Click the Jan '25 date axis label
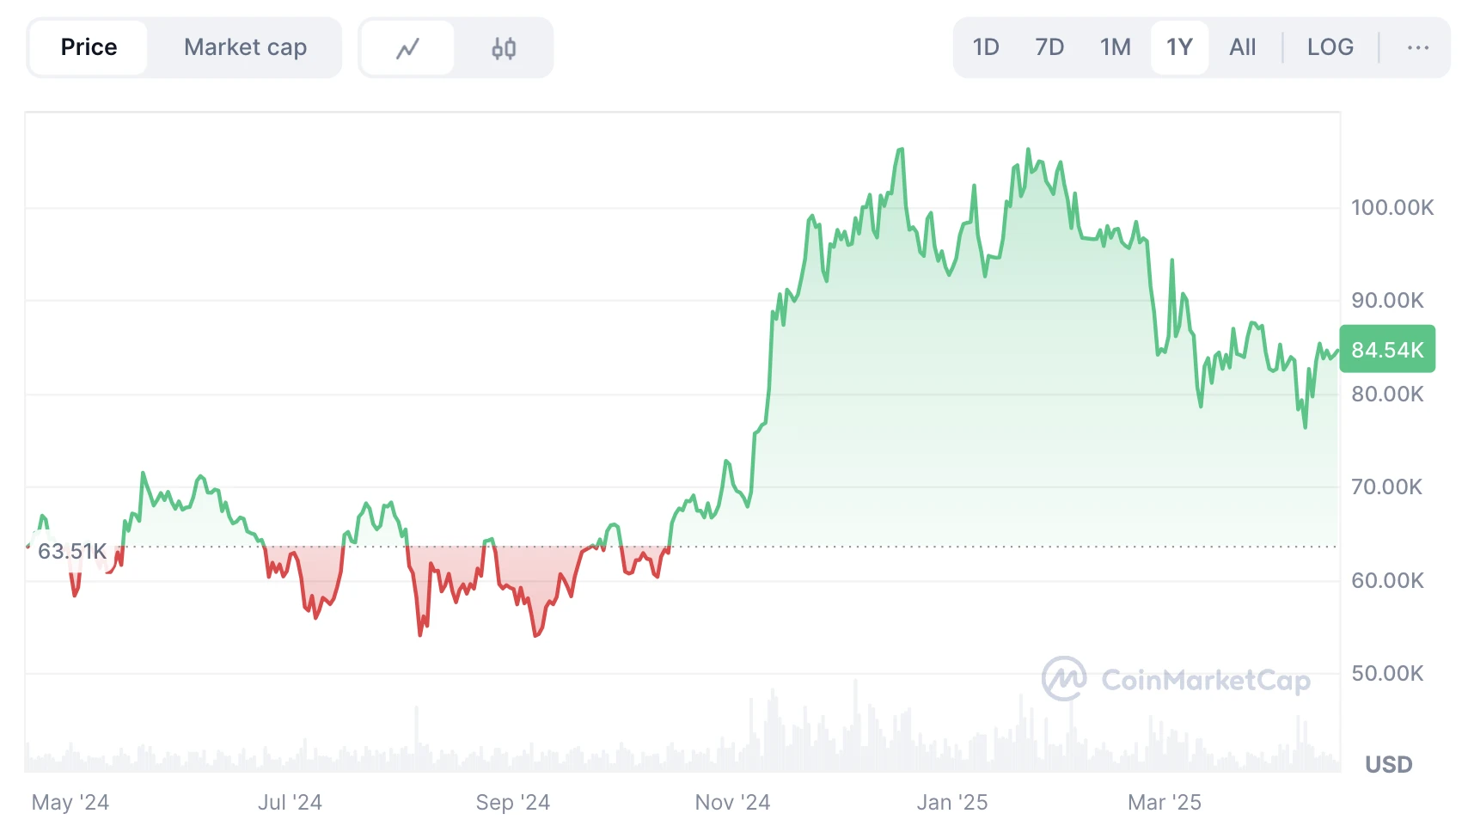 (x=952, y=802)
